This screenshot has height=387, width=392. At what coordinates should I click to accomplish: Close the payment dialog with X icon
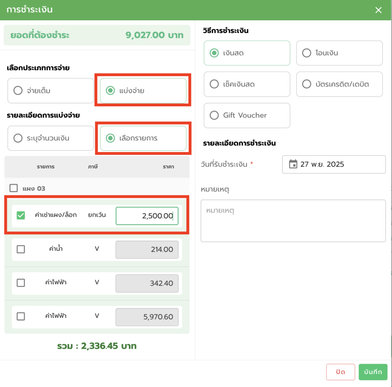378,10
